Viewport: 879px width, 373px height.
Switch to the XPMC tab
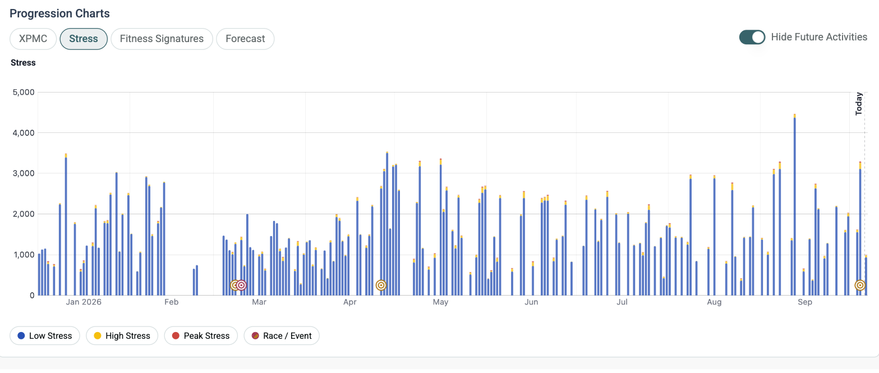click(x=33, y=39)
